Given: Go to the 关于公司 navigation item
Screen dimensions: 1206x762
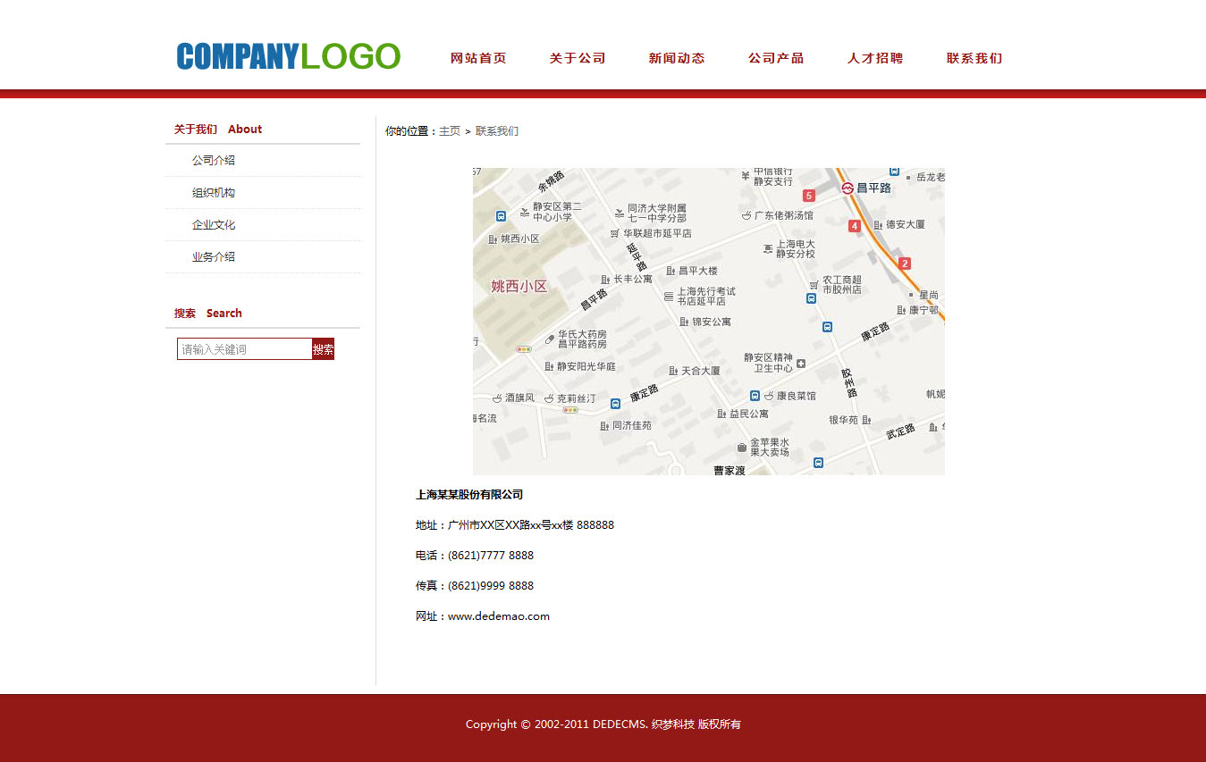Looking at the screenshot, I should point(578,58).
